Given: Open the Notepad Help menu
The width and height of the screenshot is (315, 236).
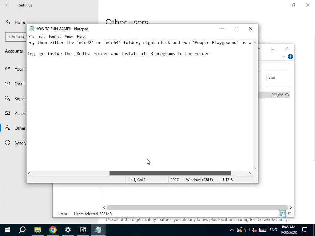Looking at the screenshot, I should point(81,37).
